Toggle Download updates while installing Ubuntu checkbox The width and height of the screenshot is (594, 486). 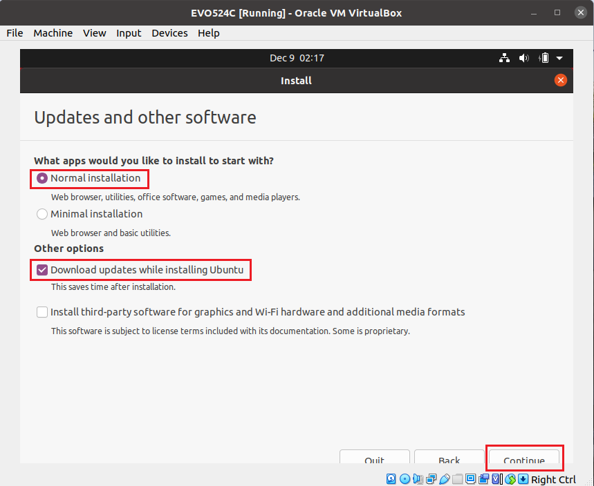point(42,270)
